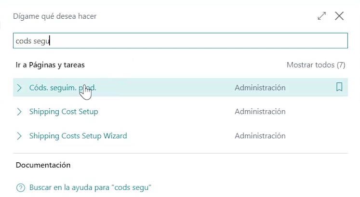Open Shipping Cost Setup result

64,112
